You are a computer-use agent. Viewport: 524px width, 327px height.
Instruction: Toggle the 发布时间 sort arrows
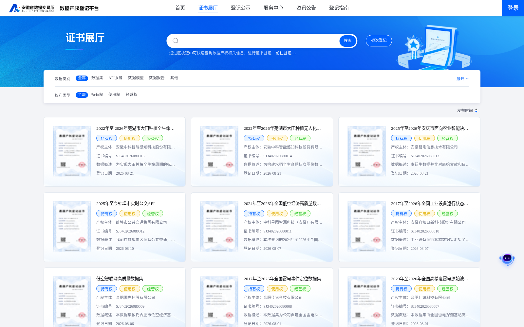tap(476, 111)
